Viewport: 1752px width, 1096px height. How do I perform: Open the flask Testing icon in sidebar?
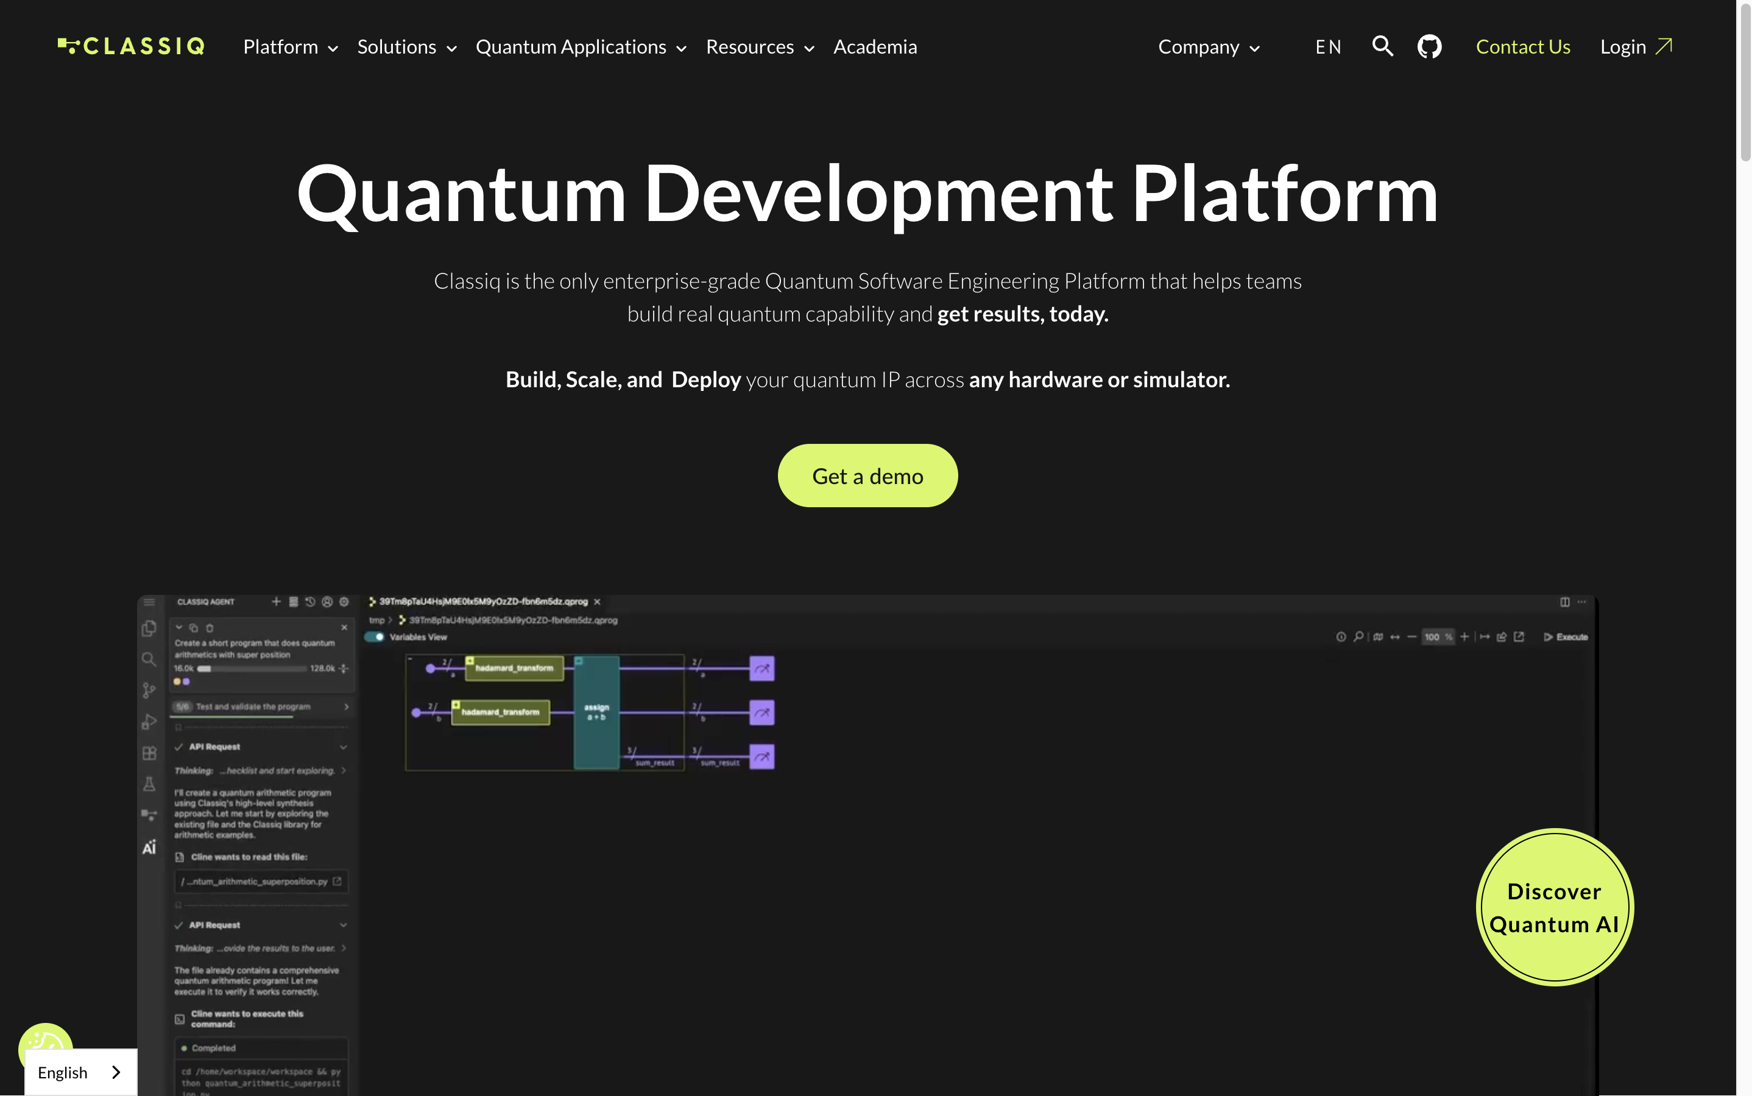pos(149,784)
